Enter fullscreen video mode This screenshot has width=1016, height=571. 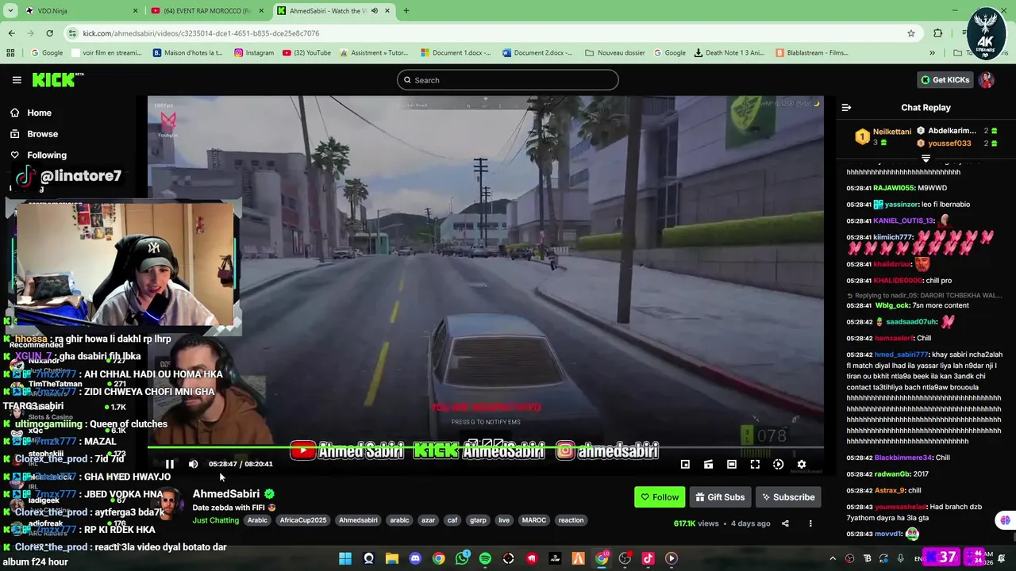tap(755, 464)
